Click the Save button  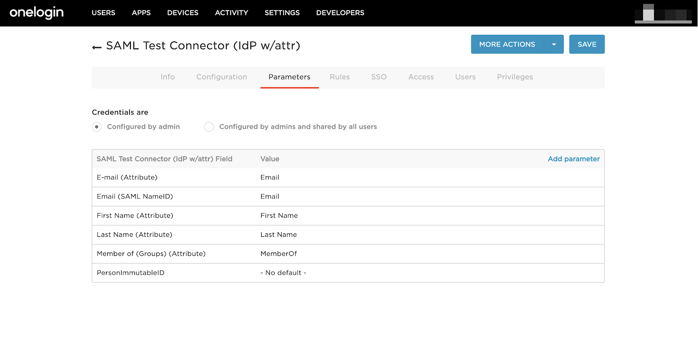(x=587, y=44)
